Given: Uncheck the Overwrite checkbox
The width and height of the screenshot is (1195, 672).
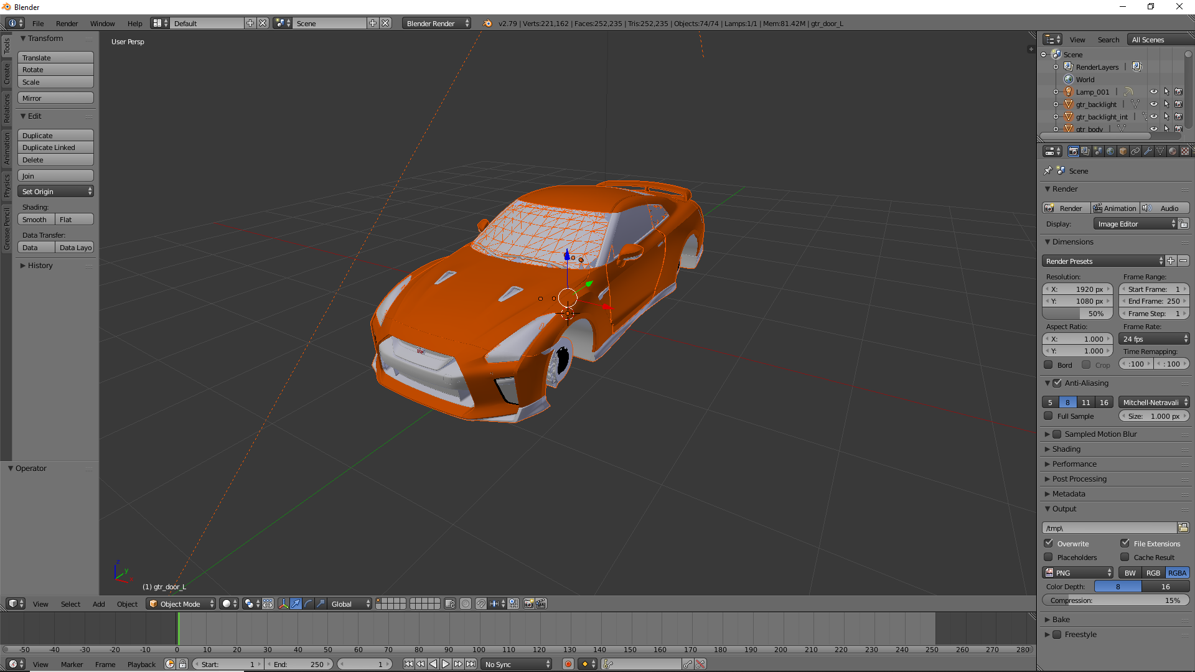Looking at the screenshot, I should click(1049, 543).
